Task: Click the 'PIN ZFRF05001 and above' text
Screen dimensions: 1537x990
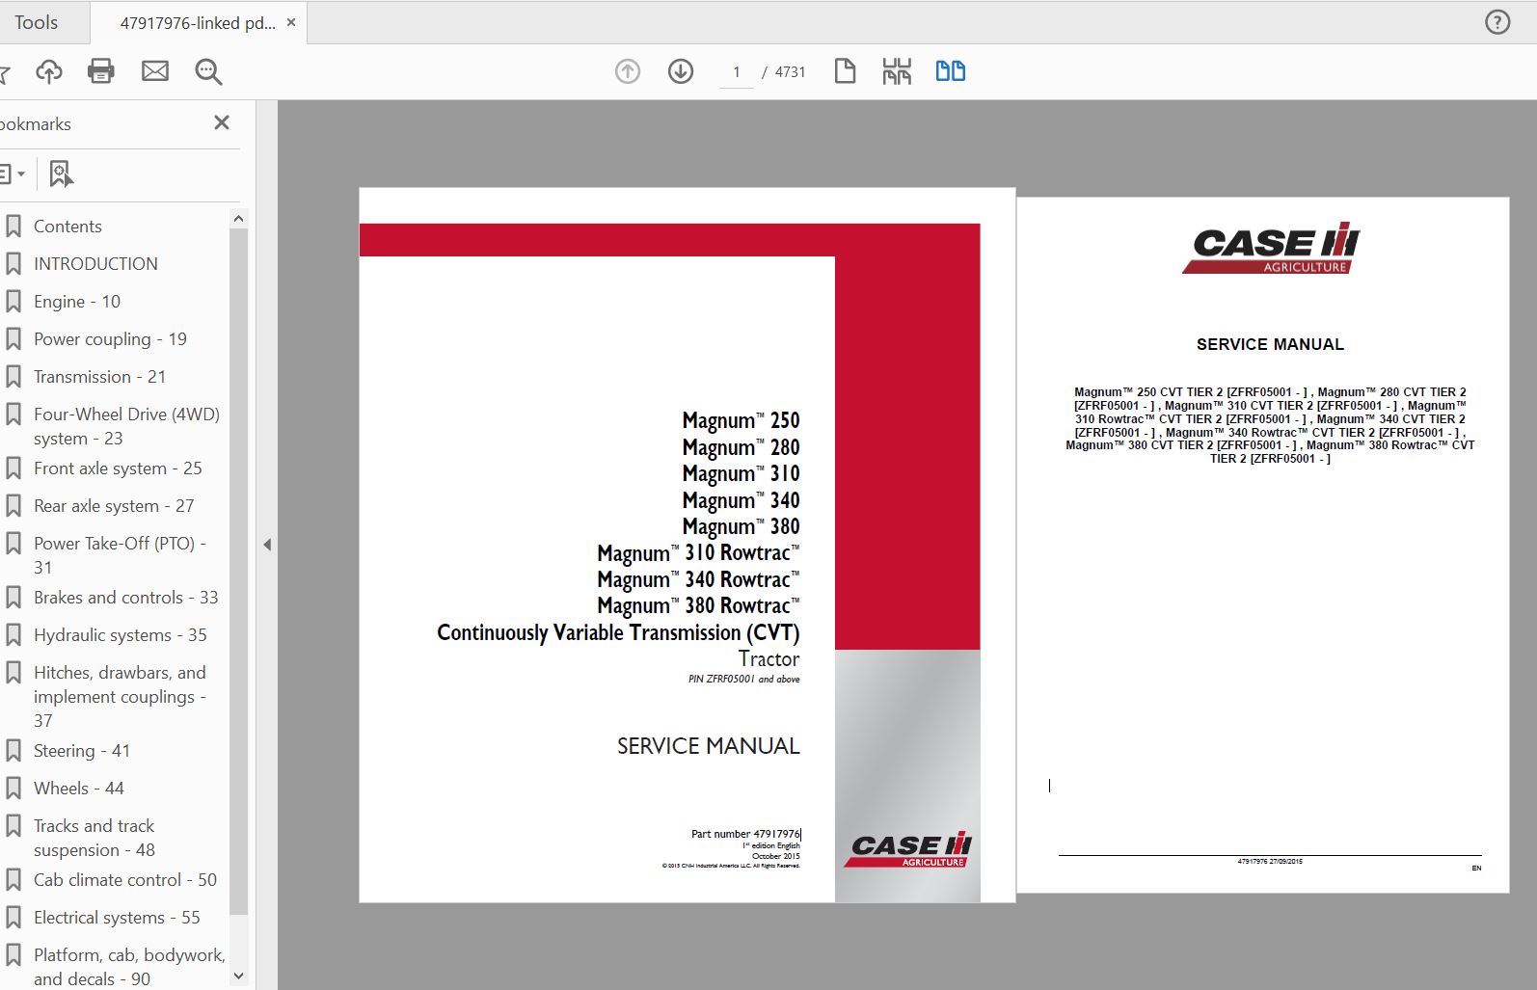Action: [743, 680]
